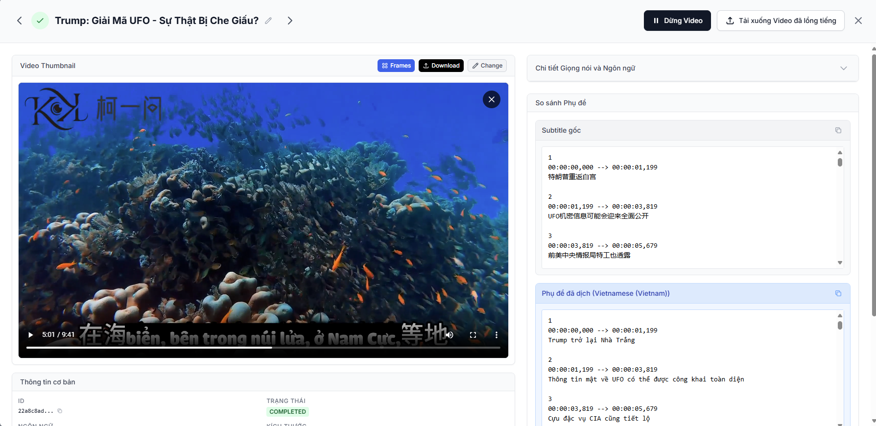
Task: Enter fullscreen video mode
Action: point(473,335)
